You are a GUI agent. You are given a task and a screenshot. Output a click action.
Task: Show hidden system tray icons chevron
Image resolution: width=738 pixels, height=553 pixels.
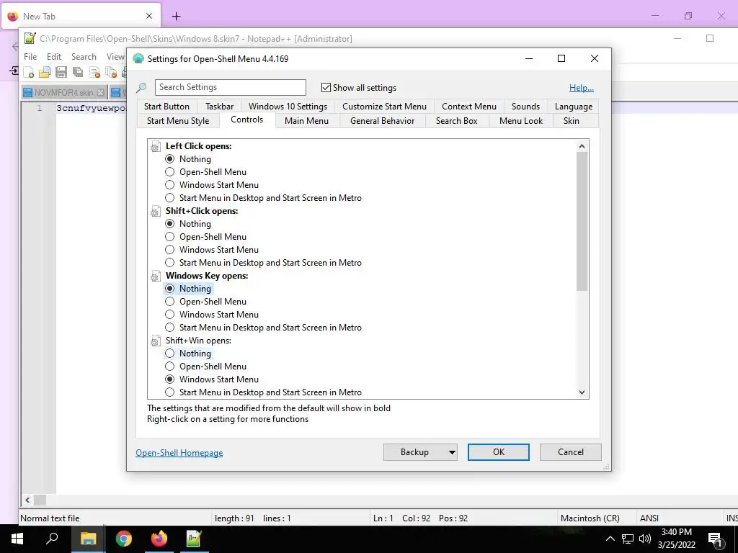[610, 539]
